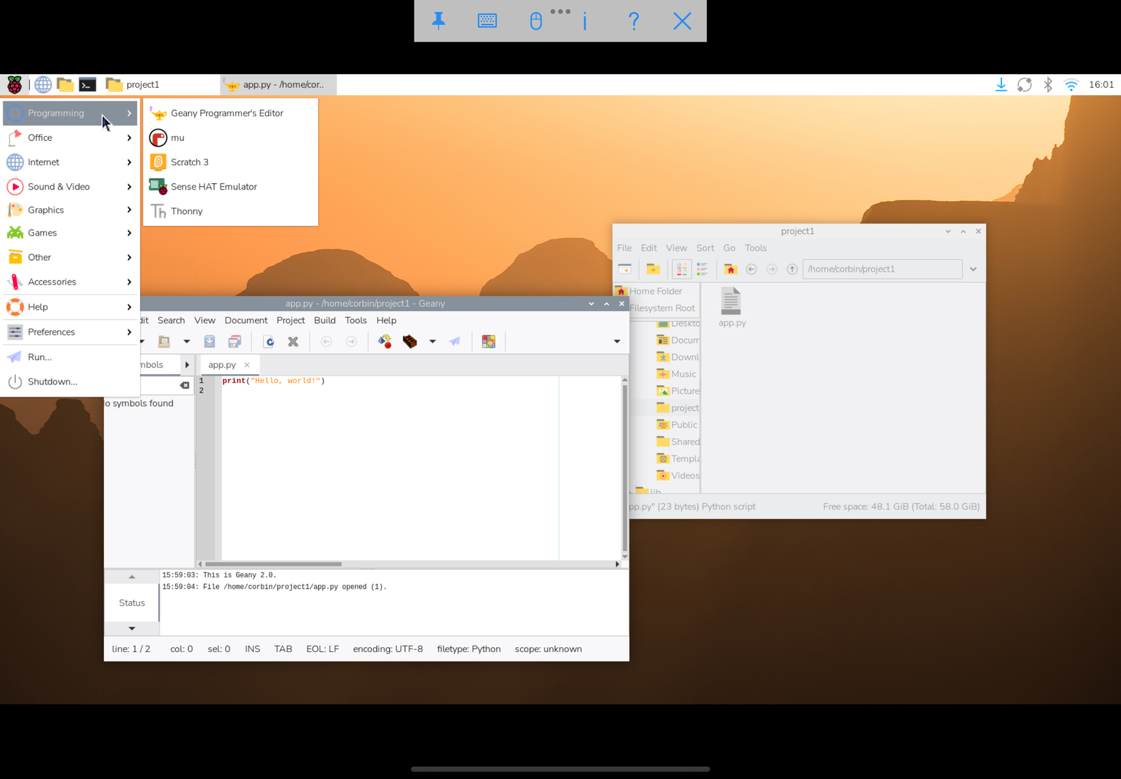The width and height of the screenshot is (1121, 779).
Task: Click Shutdown... in the main menu
Action: pyautogui.click(x=52, y=382)
